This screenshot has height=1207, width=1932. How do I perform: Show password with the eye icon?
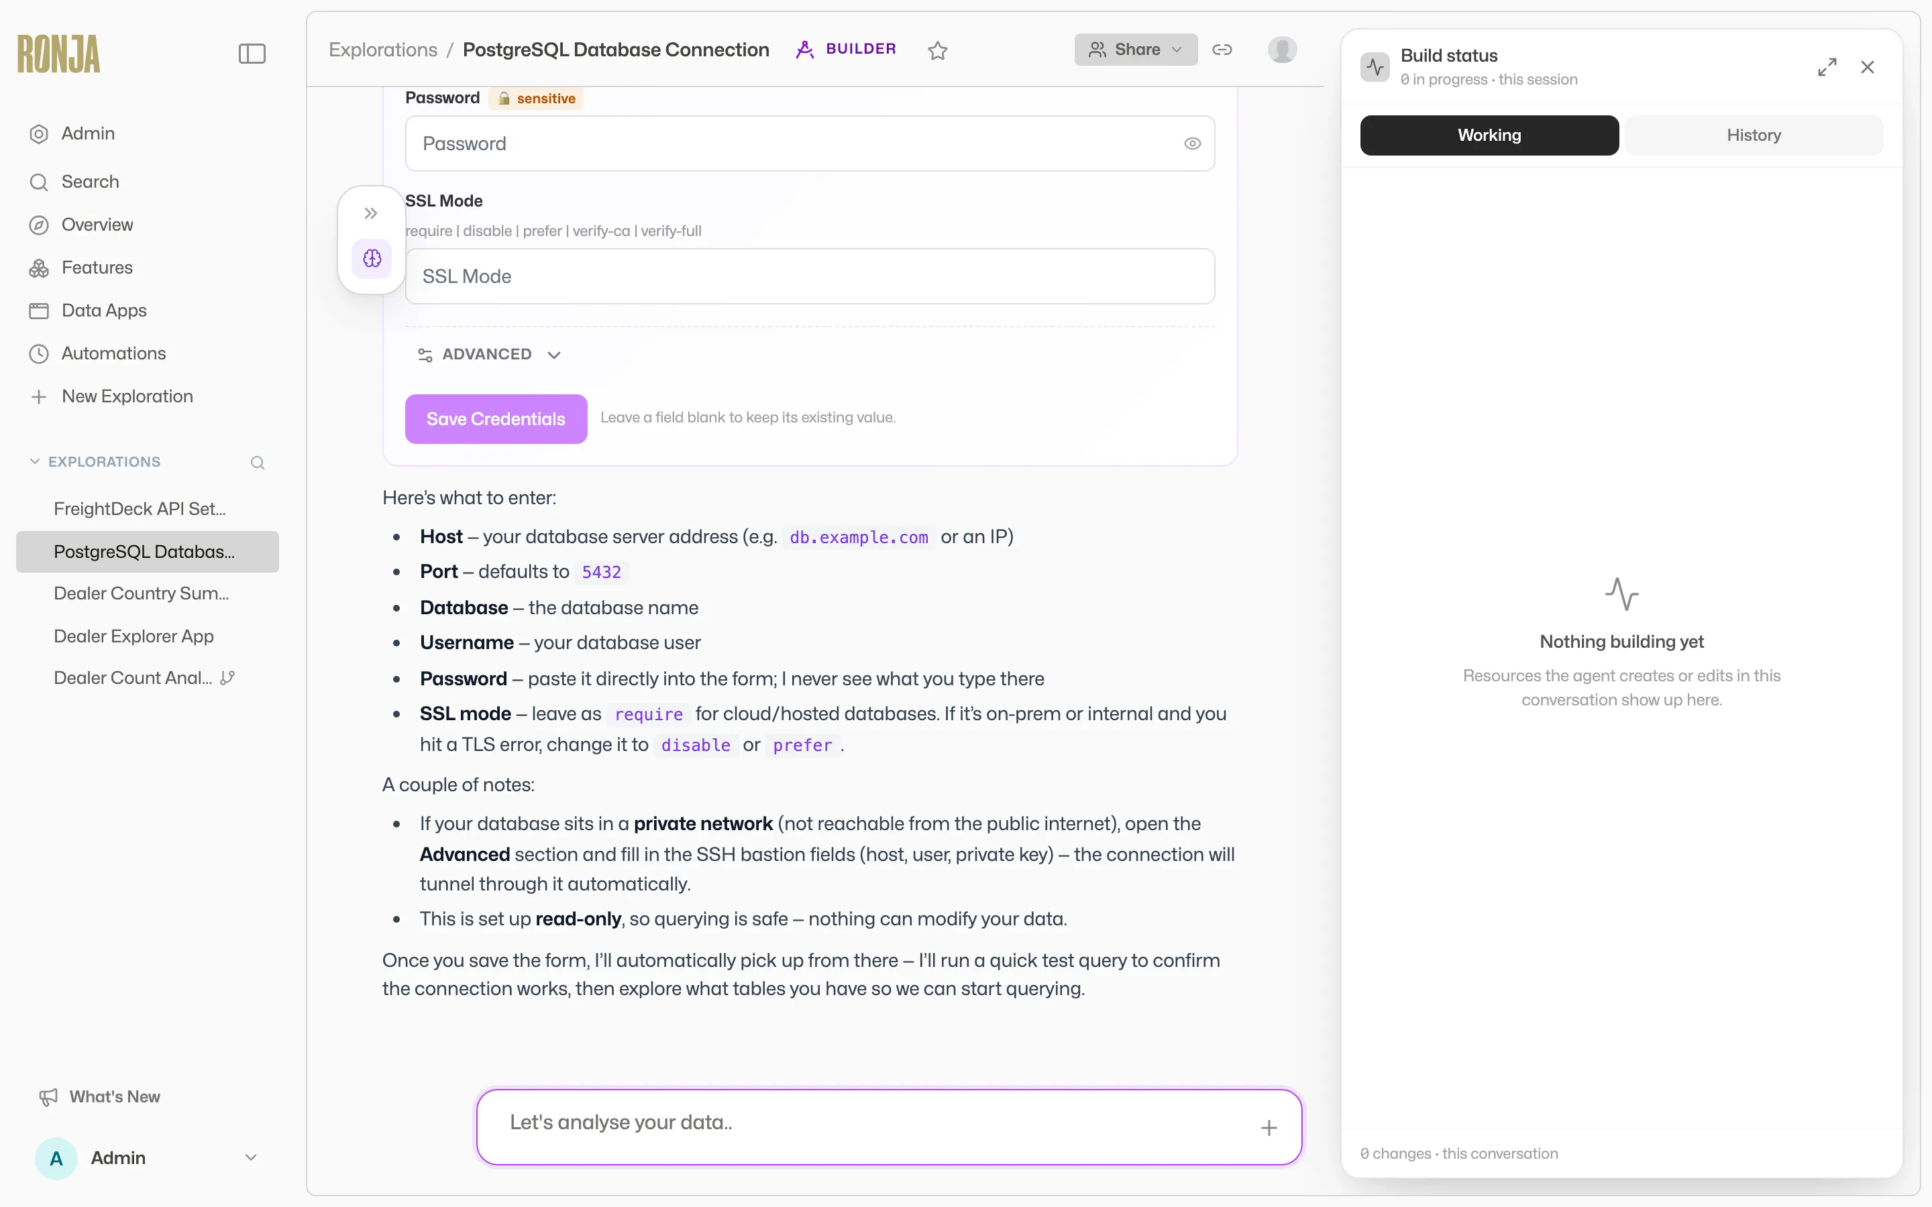pyautogui.click(x=1192, y=143)
